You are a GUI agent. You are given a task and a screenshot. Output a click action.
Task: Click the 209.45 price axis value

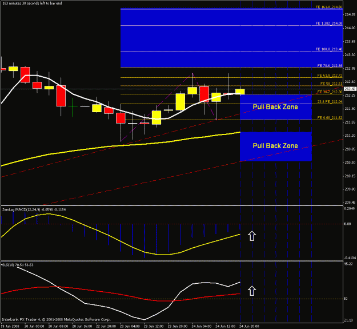tap(350, 203)
